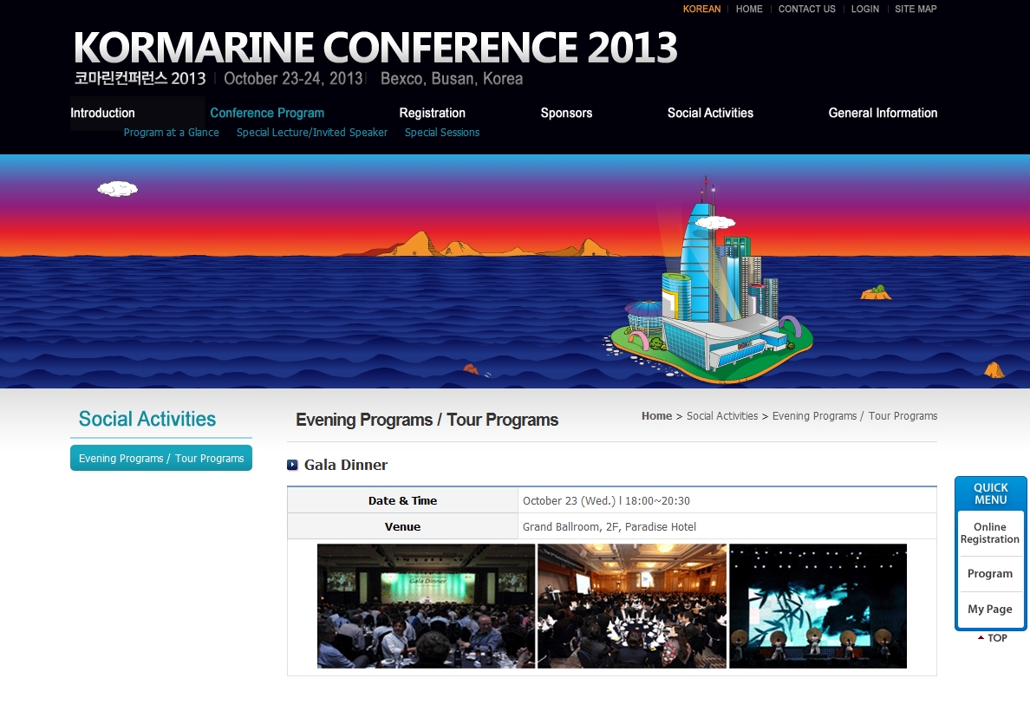The image size is (1030, 711).
Task: Click the Evening Programs / Tour Programs sidebar button
Action: (161, 458)
